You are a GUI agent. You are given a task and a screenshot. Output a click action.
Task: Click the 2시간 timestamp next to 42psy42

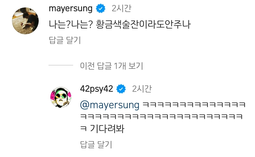pos(142,89)
